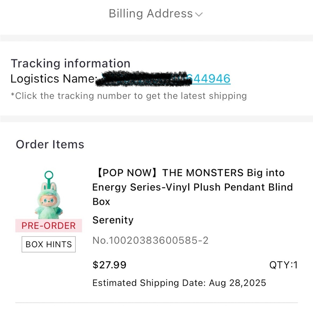
Task: Tap order number No.10020383600585-2
Action: pos(150,240)
